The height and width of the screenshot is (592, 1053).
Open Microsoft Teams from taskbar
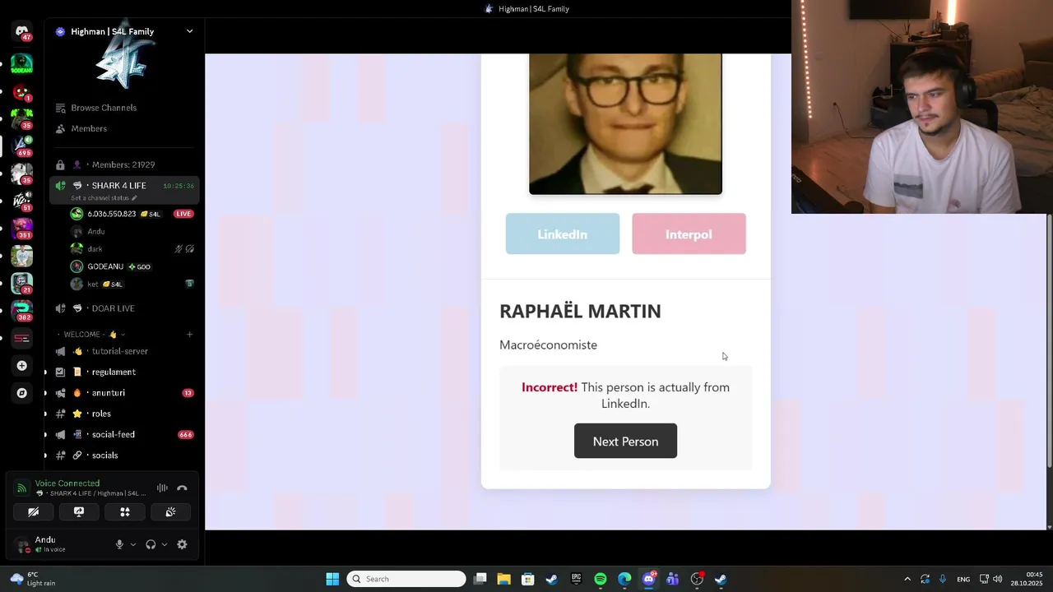[x=672, y=579]
